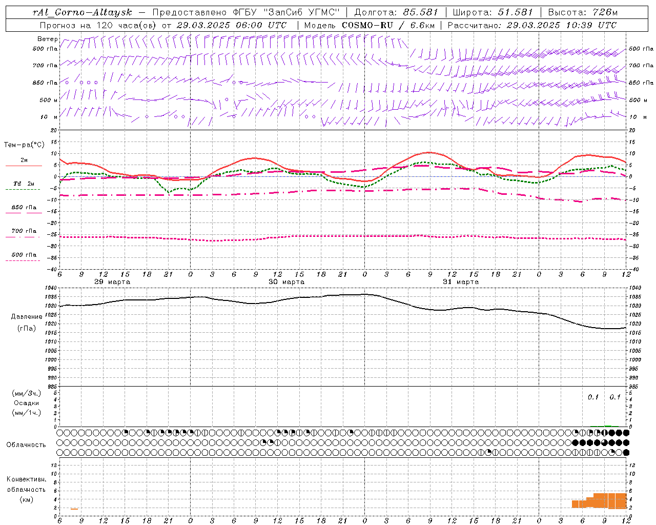Click the 500 м wind level label beside Ветер
The image size is (656, 525).
tap(49, 100)
